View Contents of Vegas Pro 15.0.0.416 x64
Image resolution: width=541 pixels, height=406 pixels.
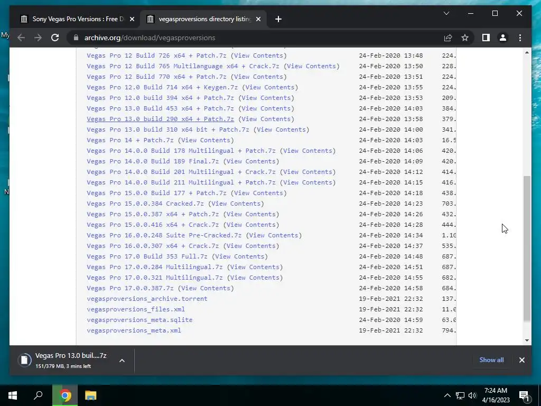coord(251,225)
